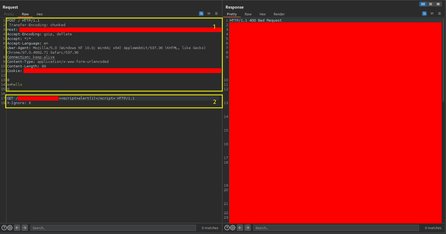Click the 'Content-Length: 89' header
Viewport: 446px width, 234px height.
pos(26,66)
